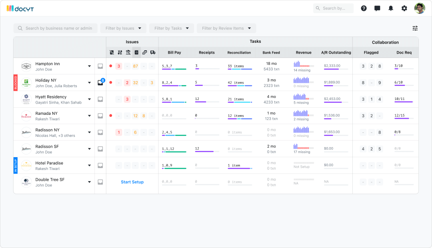Click the Ramada NY logo thumbnail
Viewport: 432px width, 248px height.
(26, 116)
